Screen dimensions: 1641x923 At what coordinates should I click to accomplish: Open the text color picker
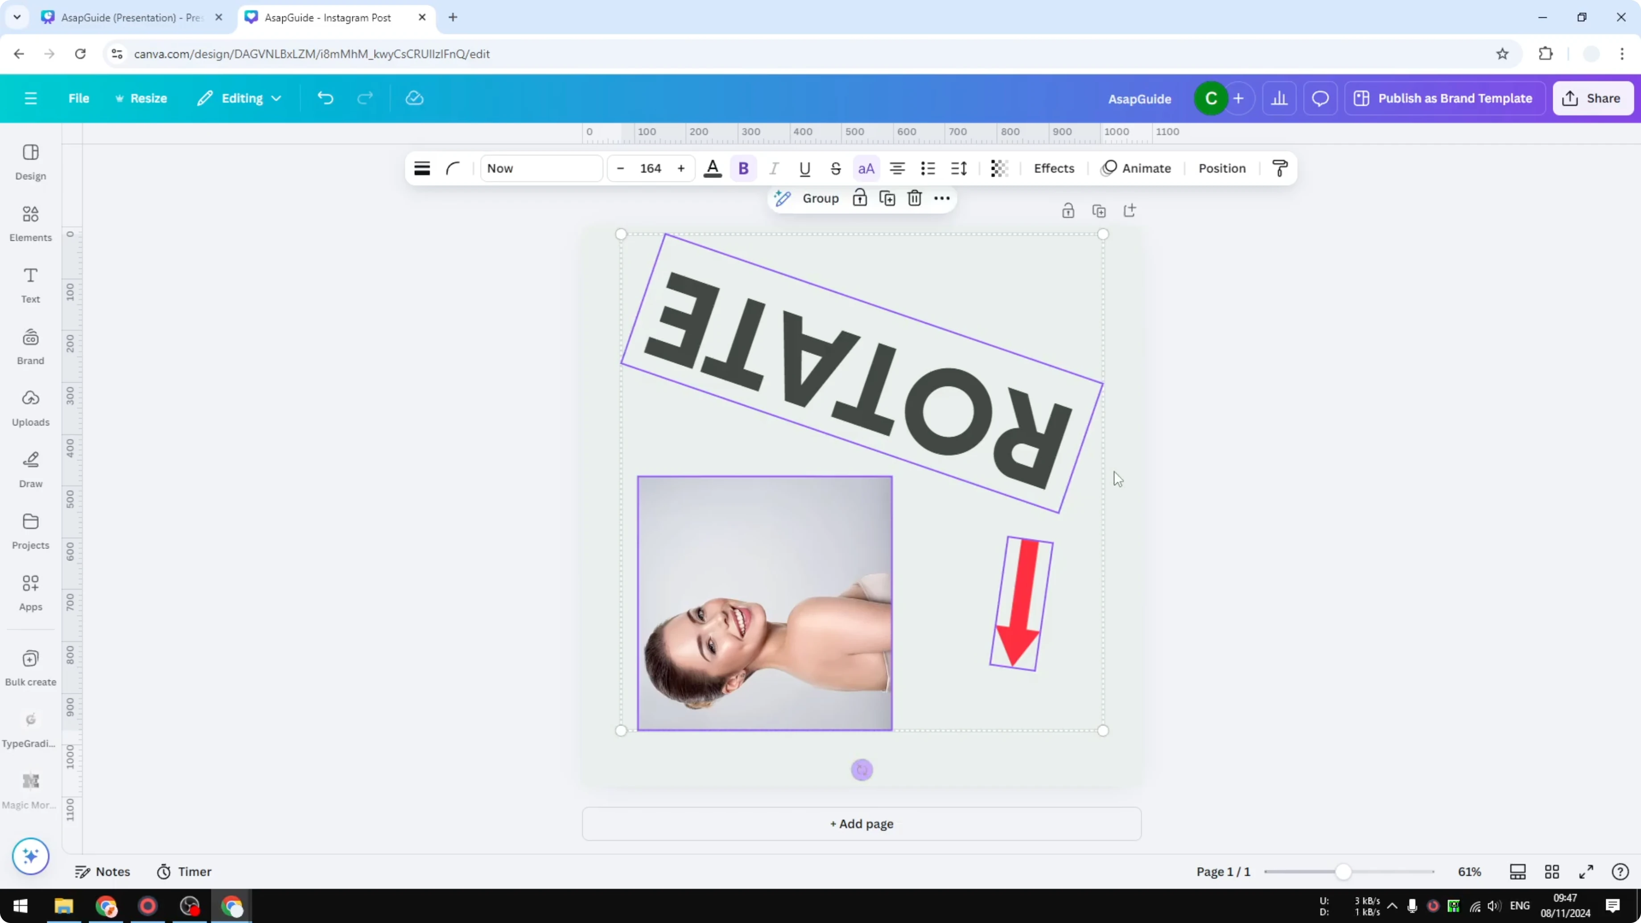coord(712,168)
